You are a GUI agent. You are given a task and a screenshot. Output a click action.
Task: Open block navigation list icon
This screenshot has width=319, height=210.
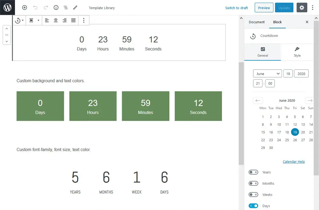click(65, 8)
